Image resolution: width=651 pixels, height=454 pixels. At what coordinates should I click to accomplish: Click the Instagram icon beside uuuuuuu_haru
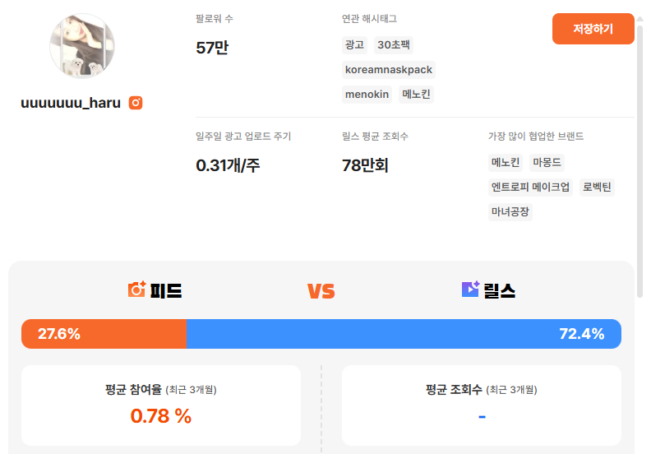pos(136,103)
